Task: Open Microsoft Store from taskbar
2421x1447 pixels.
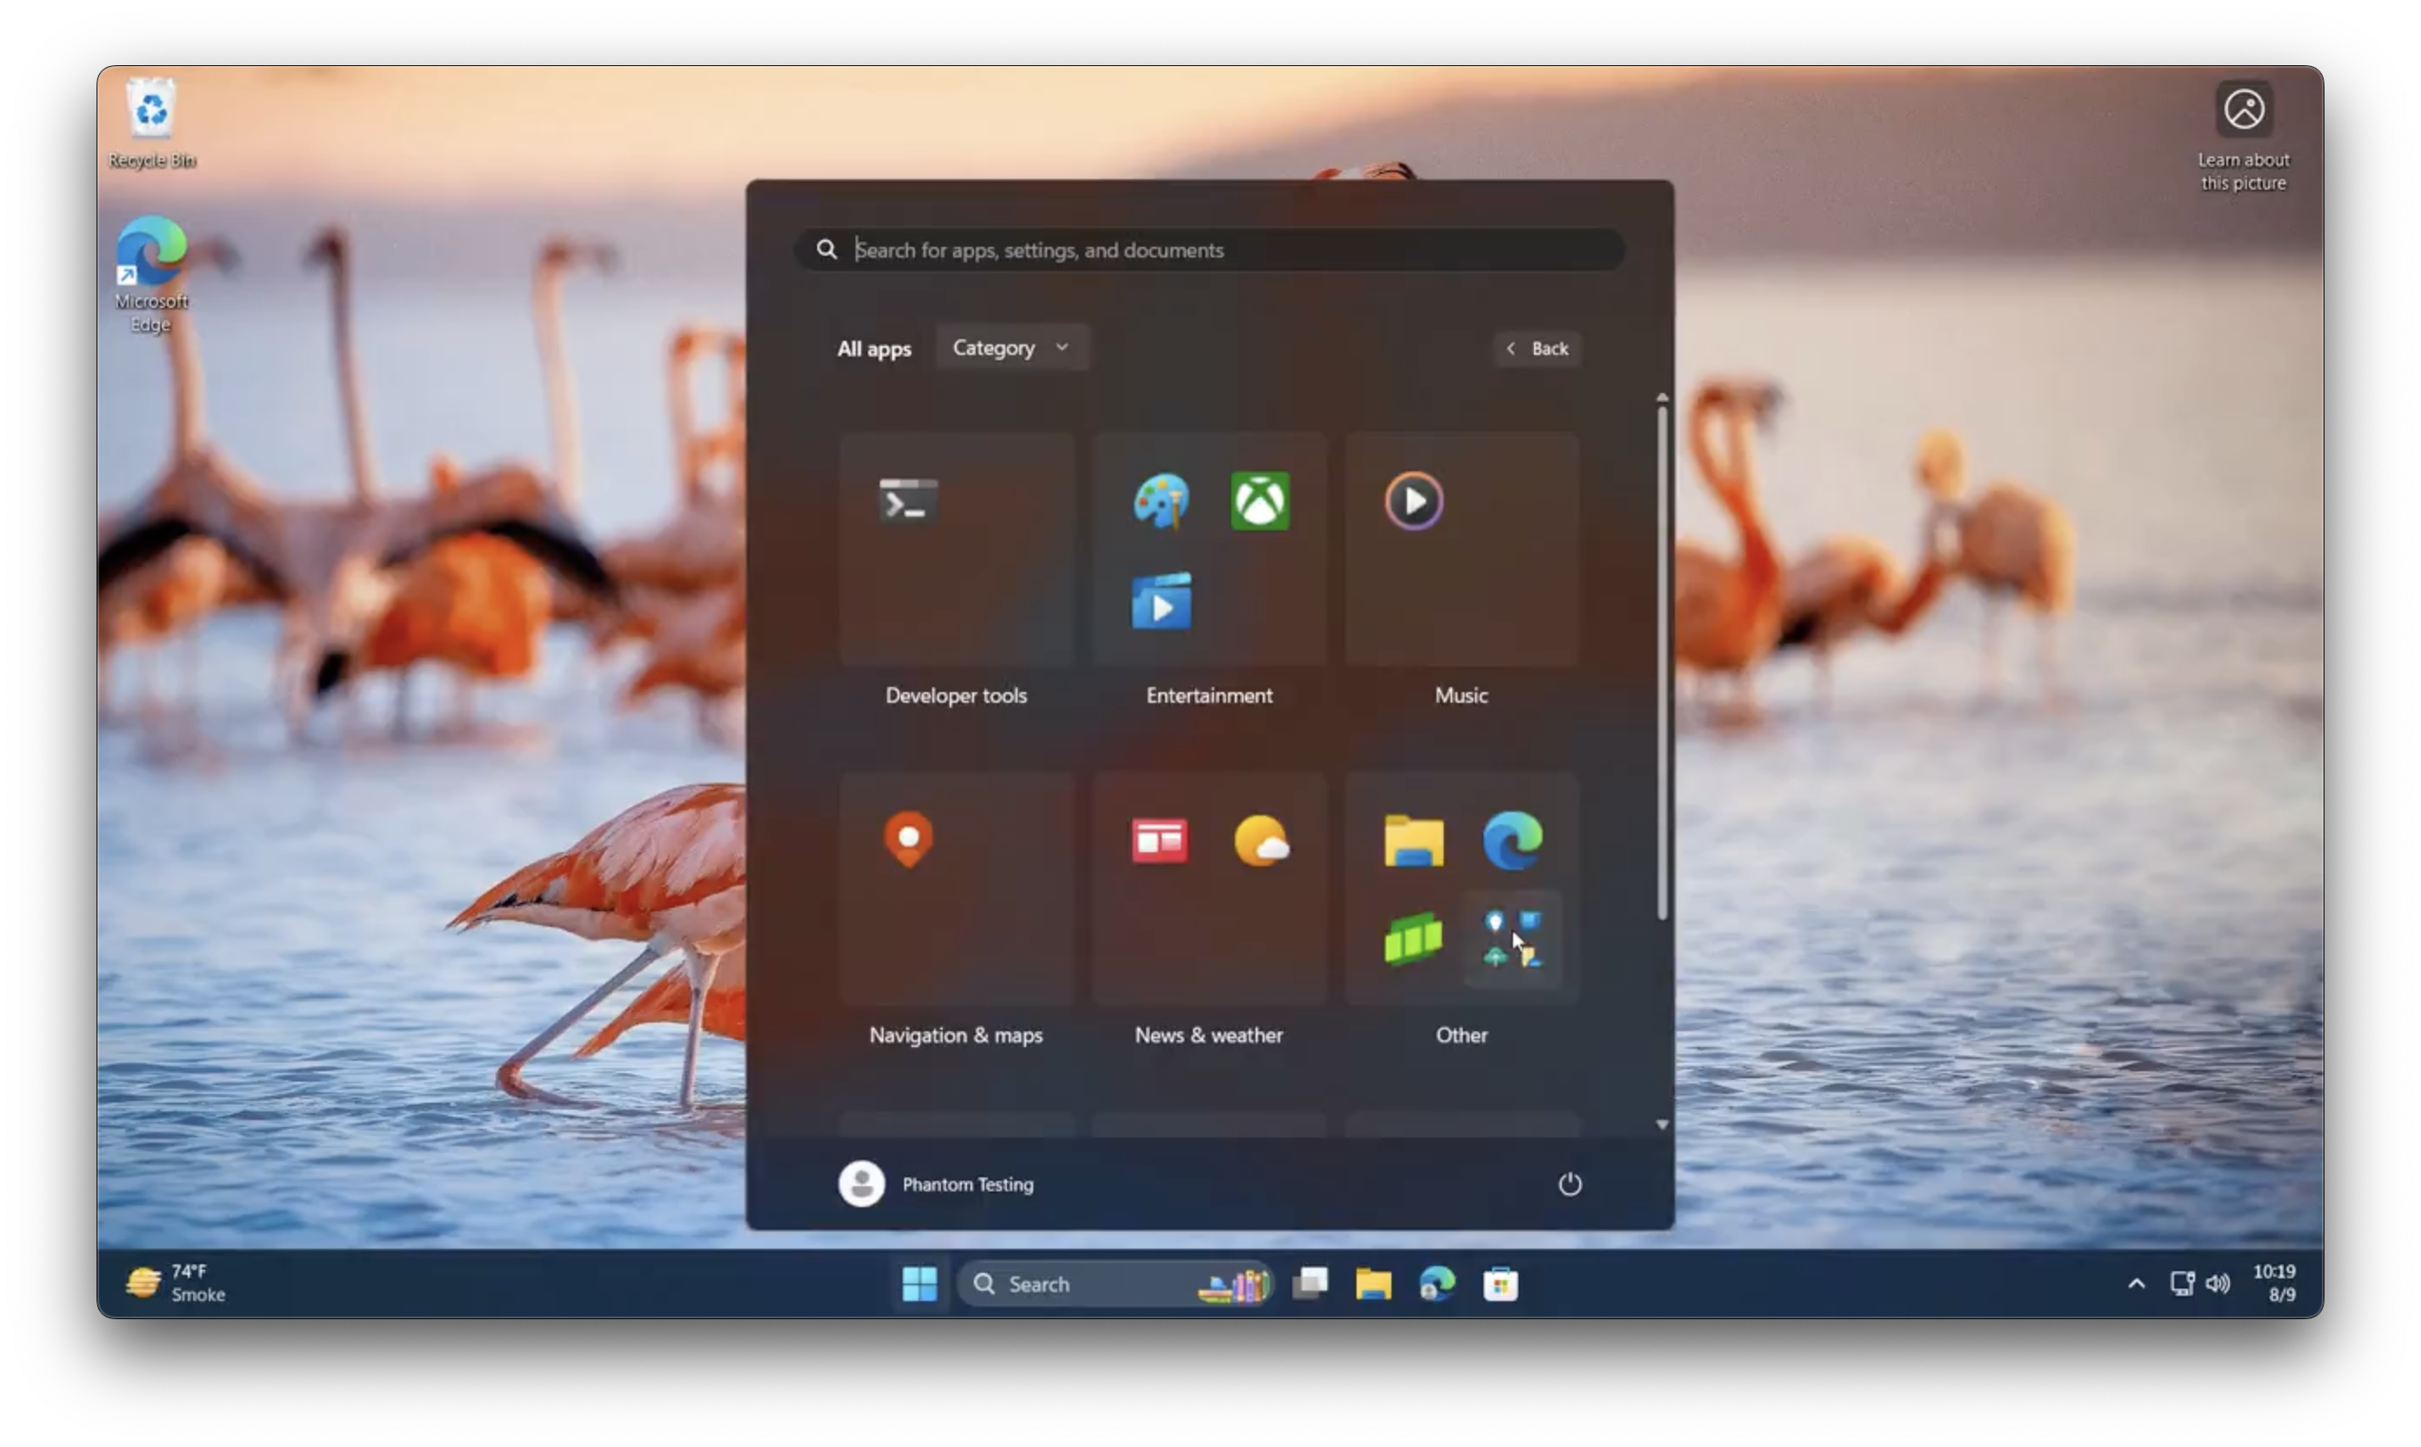Action: pyautogui.click(x=1501, y=1284)
